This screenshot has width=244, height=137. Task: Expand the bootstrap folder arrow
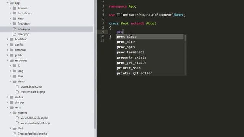pos(8,39)
